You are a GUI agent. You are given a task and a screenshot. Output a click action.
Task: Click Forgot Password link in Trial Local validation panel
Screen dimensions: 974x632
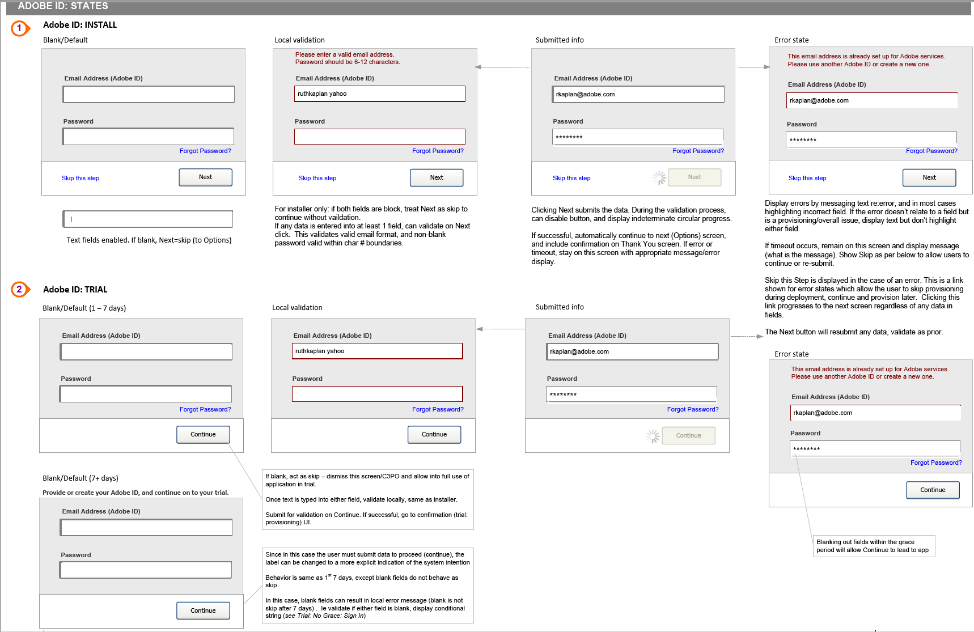coord(438,409)
